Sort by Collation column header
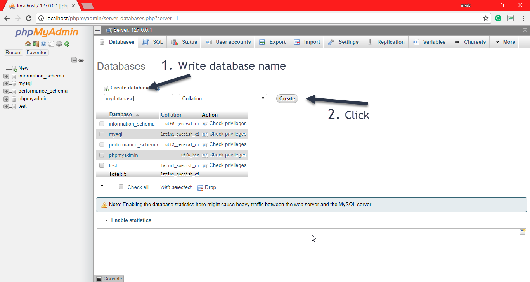 (171, 115)
